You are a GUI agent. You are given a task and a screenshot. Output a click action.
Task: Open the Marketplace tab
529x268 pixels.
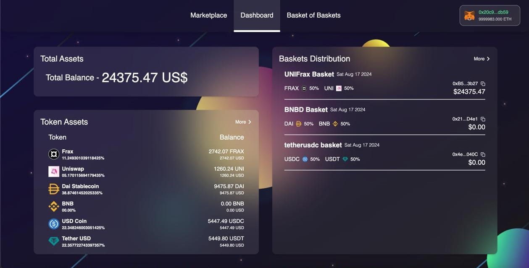(208, 15)
